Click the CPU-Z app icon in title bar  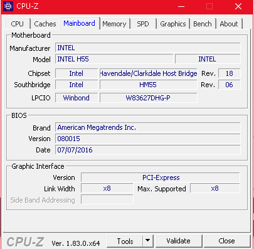[8, 6]
